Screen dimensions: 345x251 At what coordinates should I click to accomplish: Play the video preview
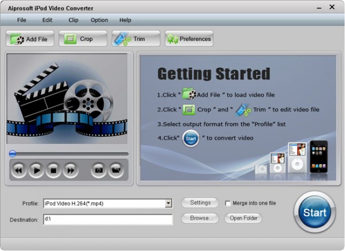pos(36,170)
